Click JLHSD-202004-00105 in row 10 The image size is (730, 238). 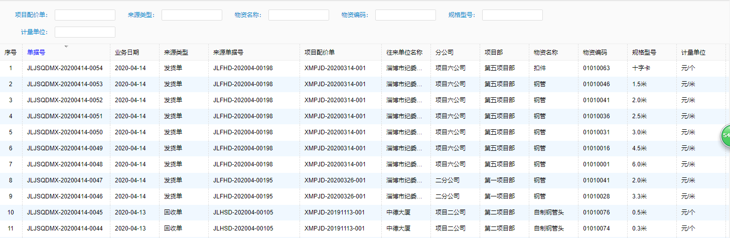click(243, 212)
